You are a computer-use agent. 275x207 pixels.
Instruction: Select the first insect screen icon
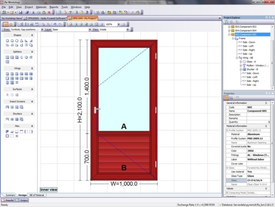[7, 107]
